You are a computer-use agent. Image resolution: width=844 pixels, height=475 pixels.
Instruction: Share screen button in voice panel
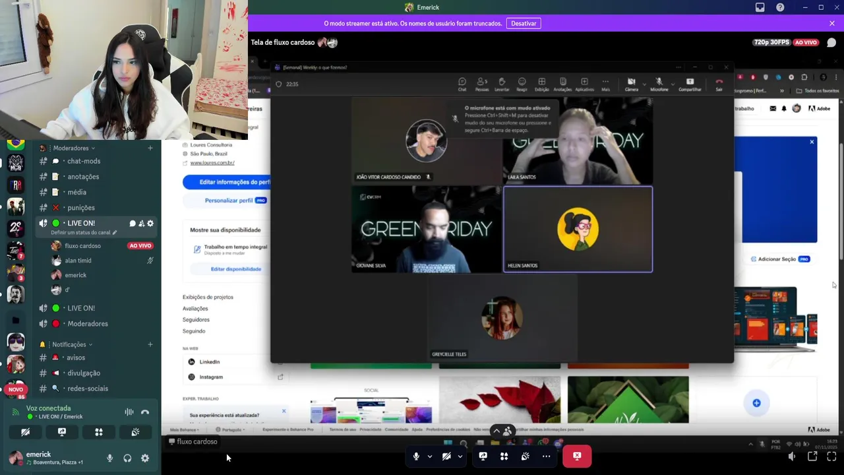click(x=62, y=432)
